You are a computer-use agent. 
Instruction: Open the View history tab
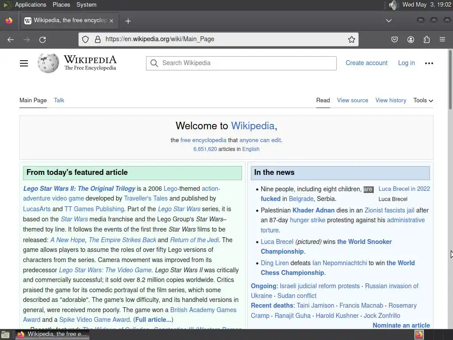point(391,100)
